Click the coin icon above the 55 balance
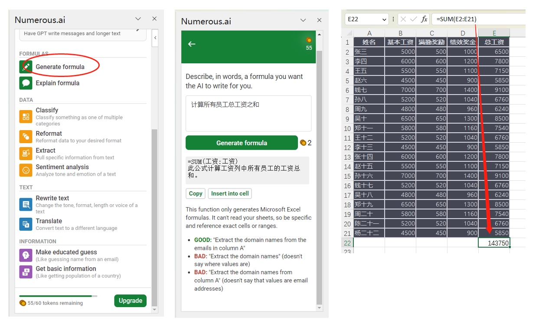 tap(309, 40)
